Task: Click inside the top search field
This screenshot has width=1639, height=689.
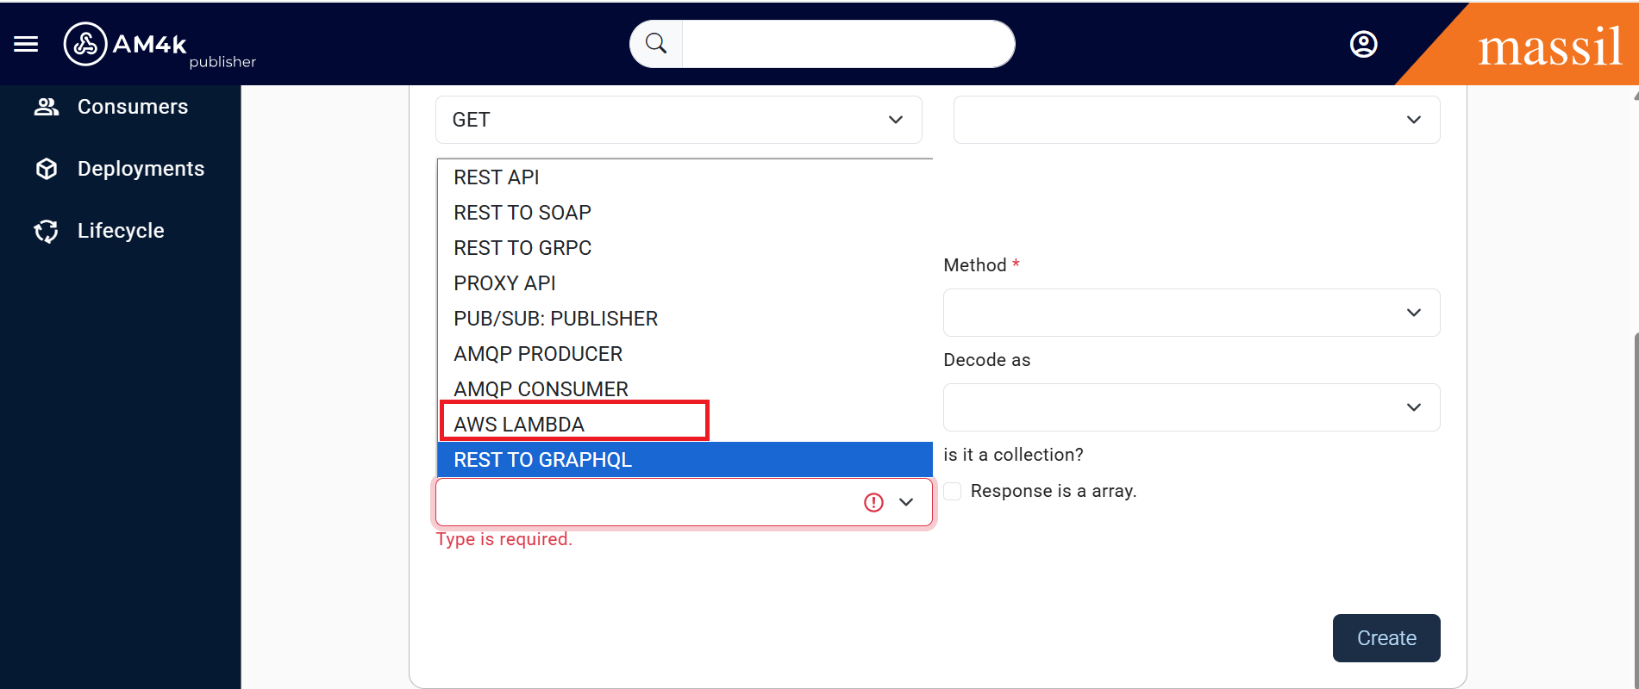Action: click(x=847, y=44)
